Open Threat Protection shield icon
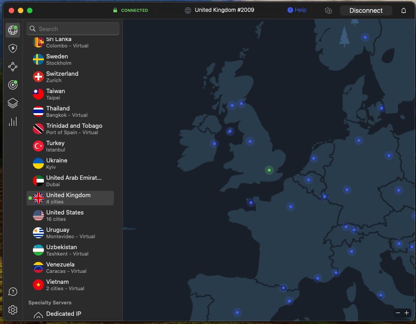 (13, 48)
